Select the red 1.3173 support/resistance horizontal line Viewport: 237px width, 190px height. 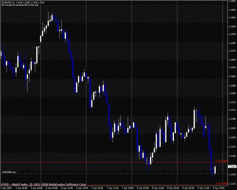tap(114, 162)
